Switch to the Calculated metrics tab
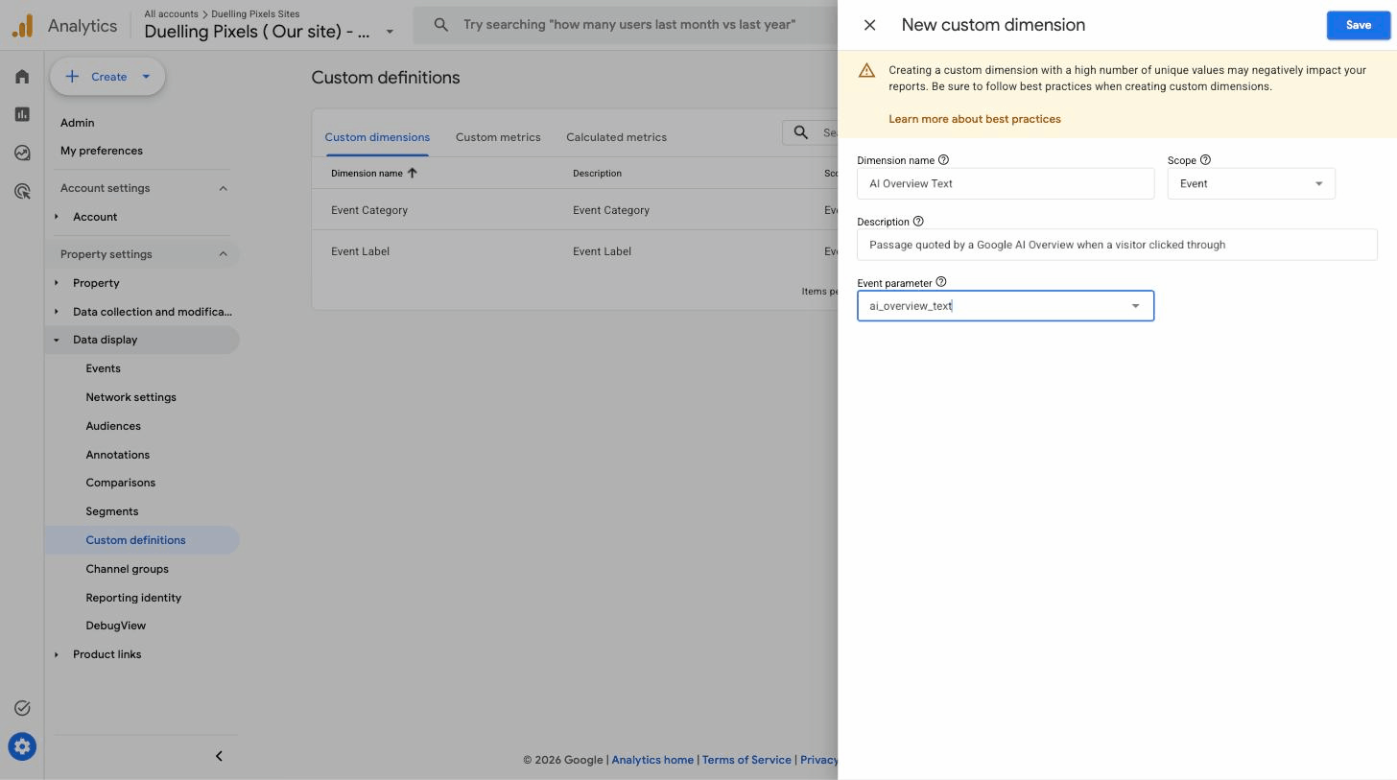This screenshot has width=1397, height=780. (x=616, y=137)
